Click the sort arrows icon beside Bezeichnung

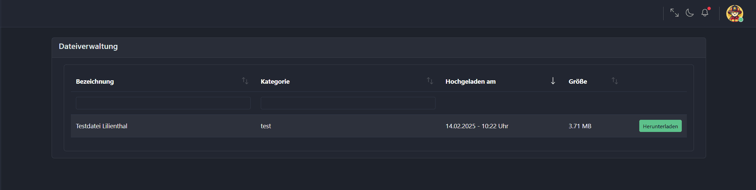[245, 81]
